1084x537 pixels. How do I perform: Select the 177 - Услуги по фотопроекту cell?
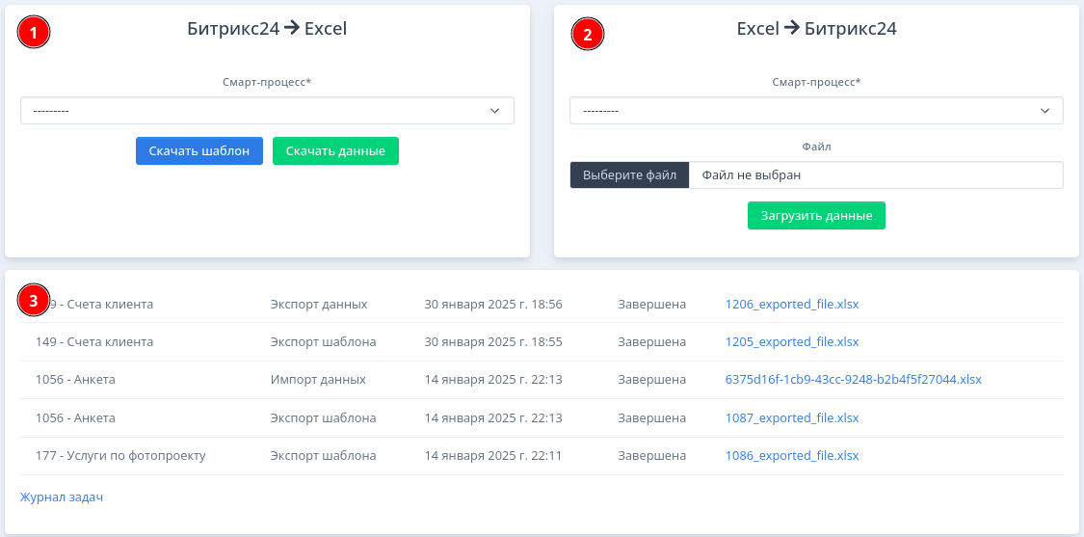pos(120,455)
